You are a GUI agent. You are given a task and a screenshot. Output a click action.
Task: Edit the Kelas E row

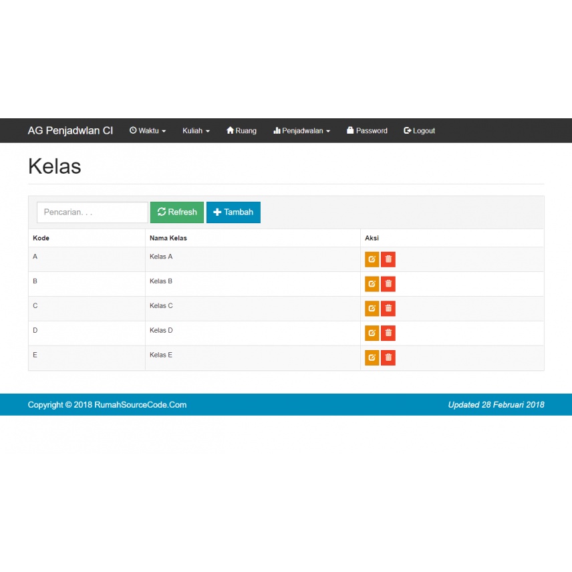click(372, 357)
